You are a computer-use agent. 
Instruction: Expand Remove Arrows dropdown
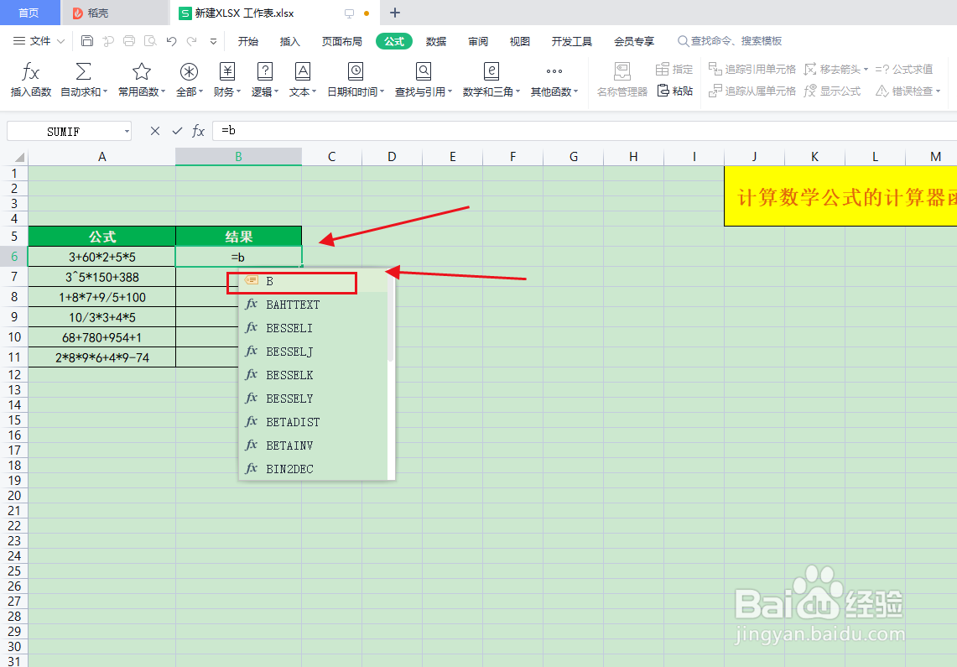[x=866, y=70]
